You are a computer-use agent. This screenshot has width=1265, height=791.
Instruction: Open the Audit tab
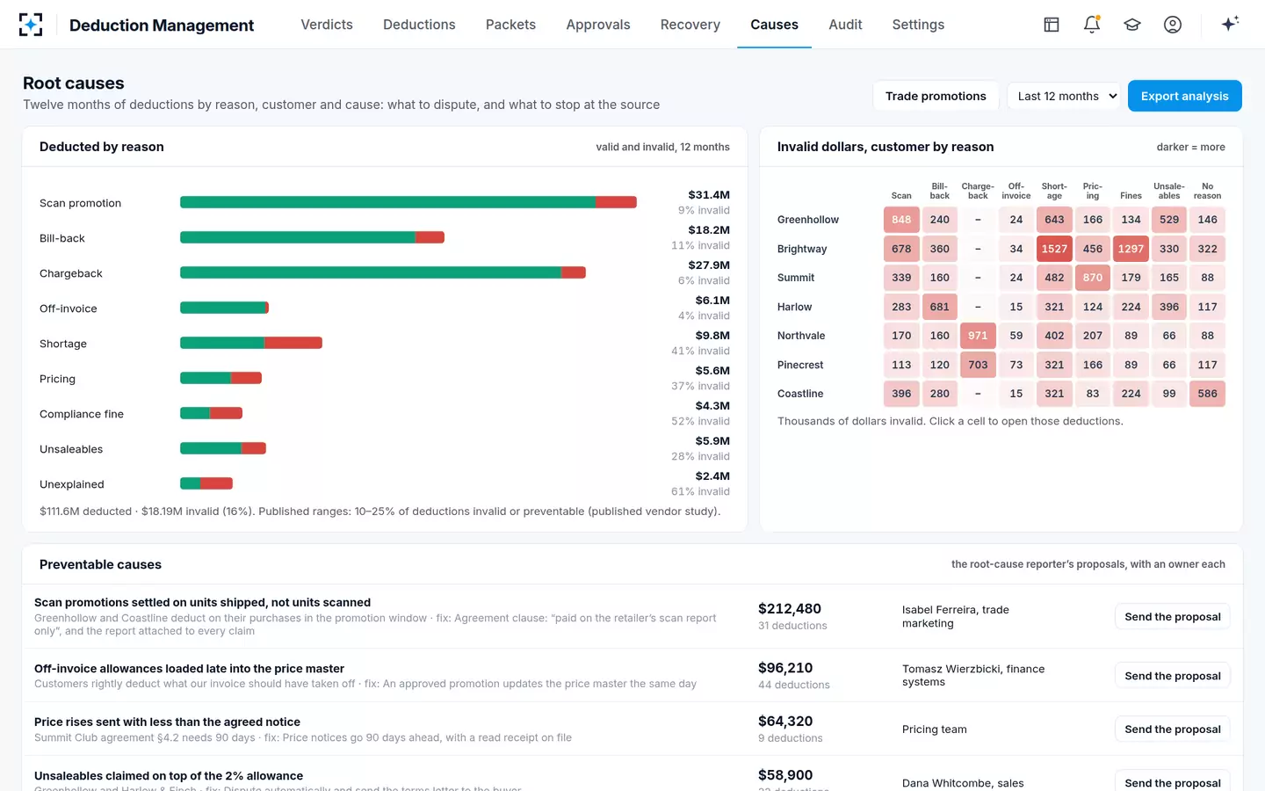point(845,25)
